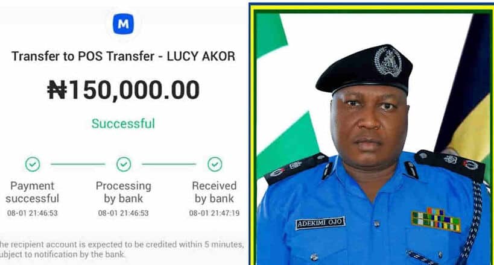494x265 pixels.
Task: Click the Processing by bank checkmark icon
Action: click(x=124, y=164)
